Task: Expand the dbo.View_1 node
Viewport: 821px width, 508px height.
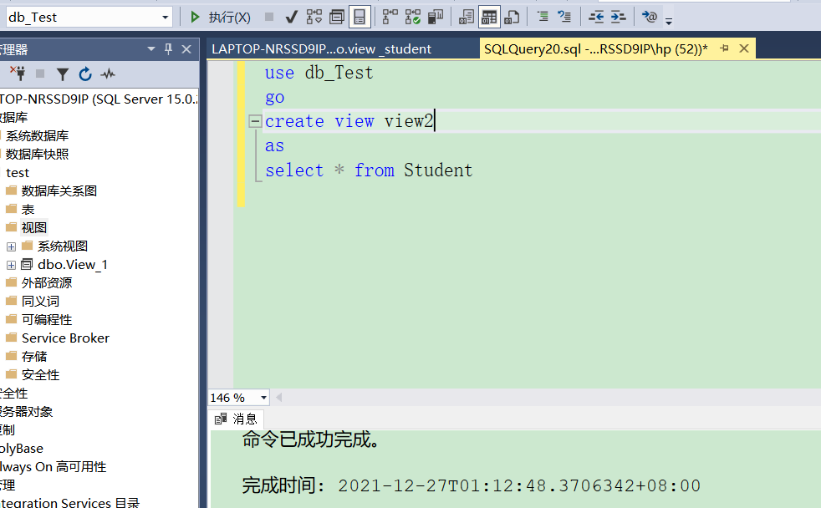Action: coord(11,265)
